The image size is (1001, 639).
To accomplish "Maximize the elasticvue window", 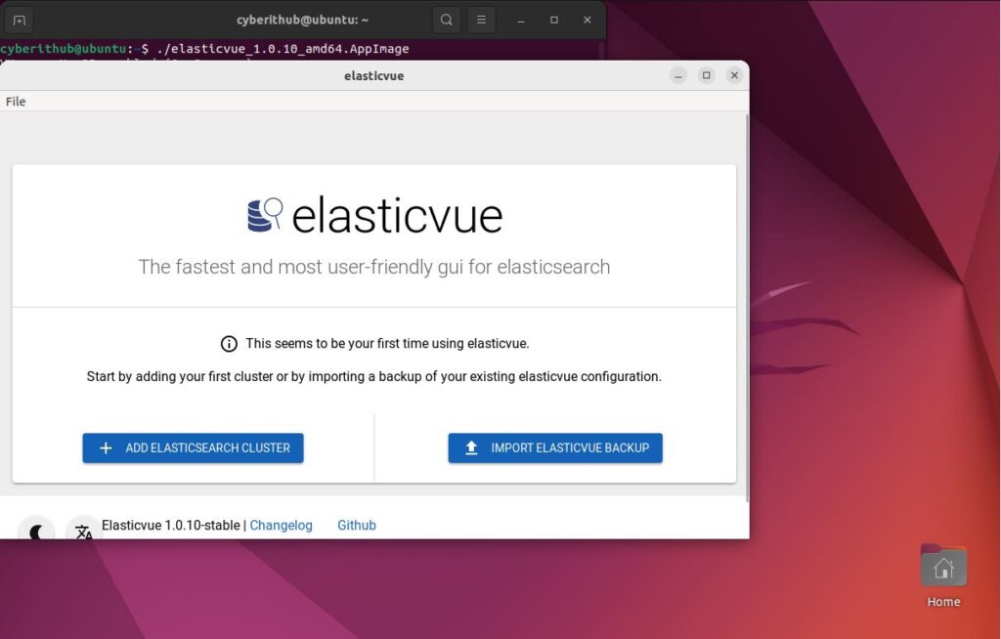I will 706,74.
